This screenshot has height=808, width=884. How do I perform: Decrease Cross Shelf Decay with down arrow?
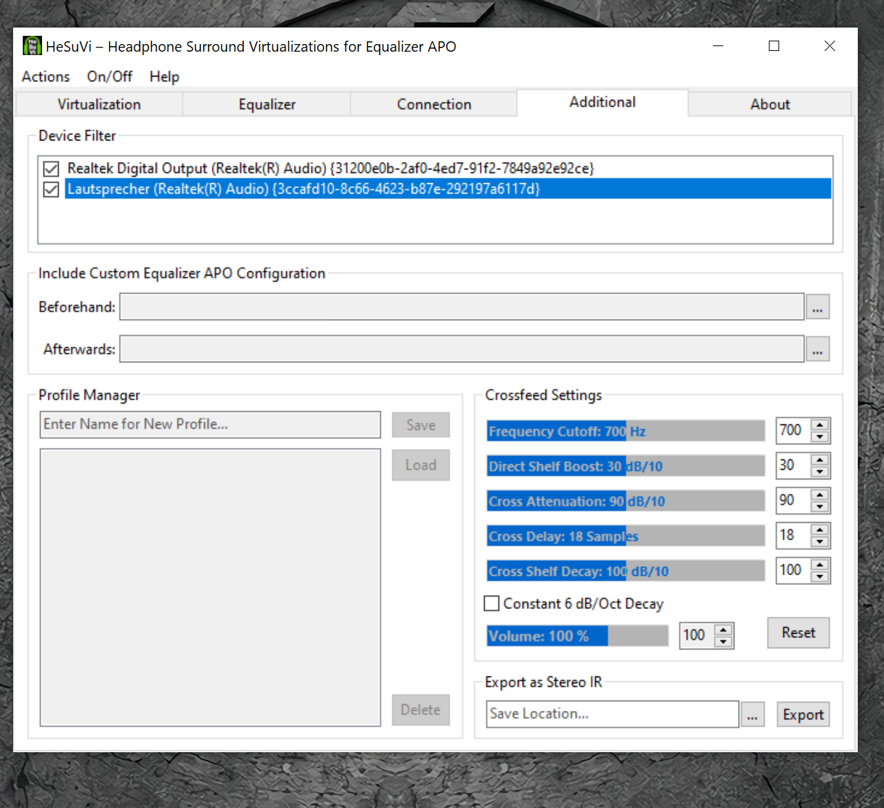point(820,577)
